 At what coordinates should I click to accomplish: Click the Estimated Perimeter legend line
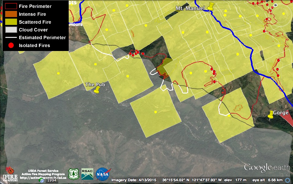(x=11, y=38)
